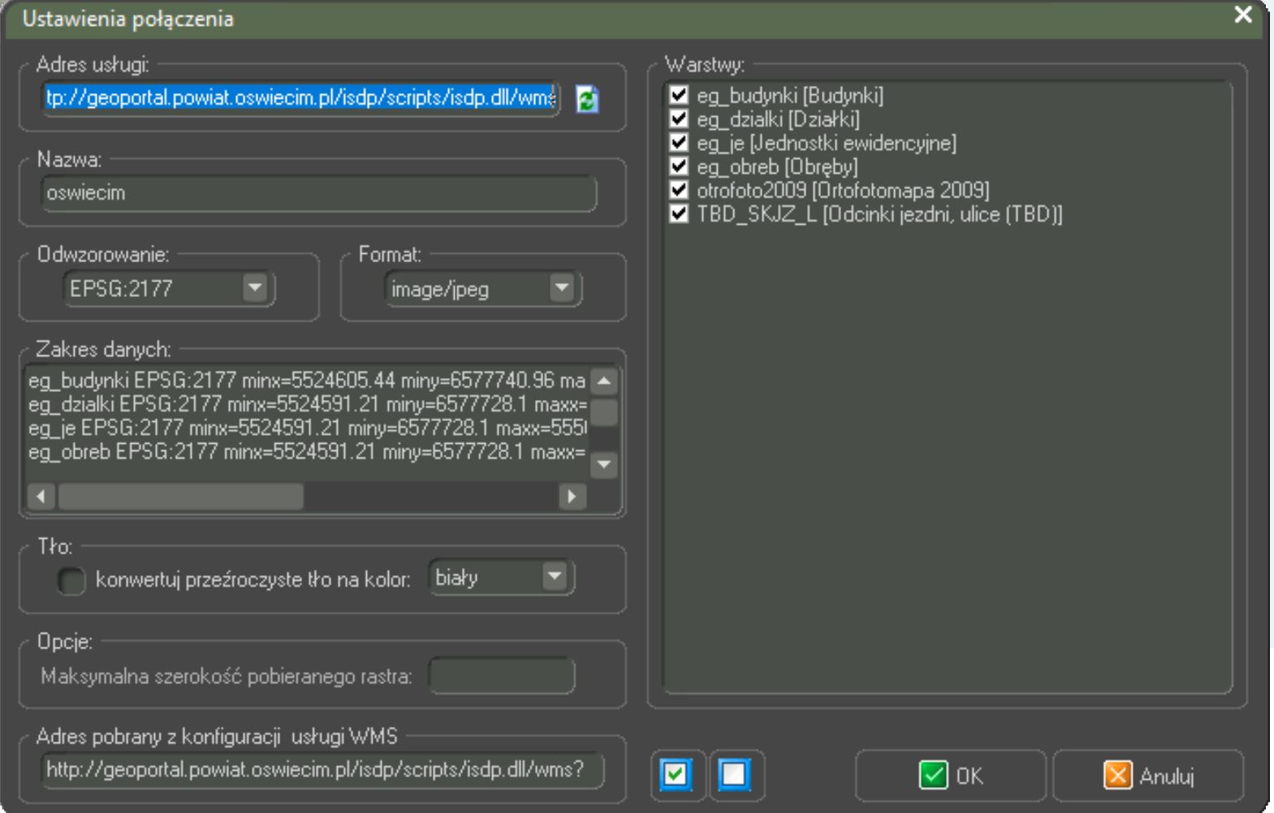The width and height of the screenshot is (1274, 813).
Task: Click the left arrow in Zakres danych
Action: coord(41,496)
